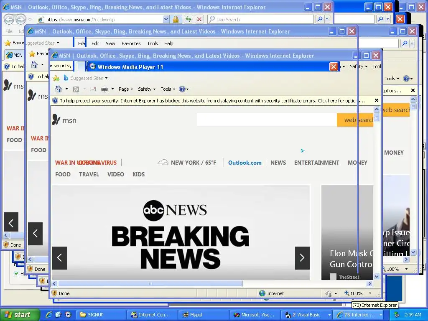
Task: Launch Internet Explorer from the Quick Launch bar
Action: tap(49, 314)
